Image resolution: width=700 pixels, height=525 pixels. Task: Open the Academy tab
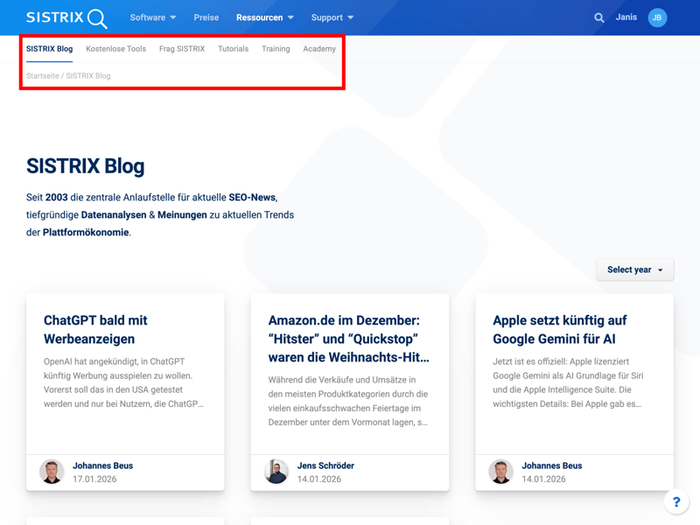point(319,49)
